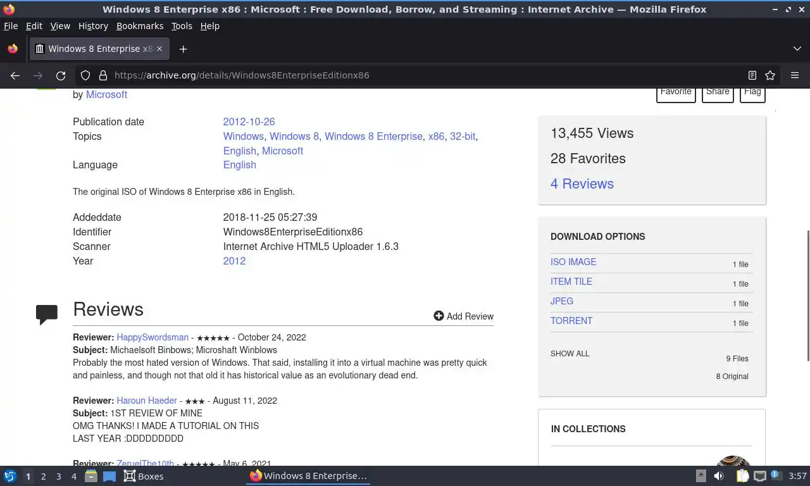Click the Firefox icon in the tab bar
Image resolution: width=810 pixels, height=486 pixels.
click(13, 49)
